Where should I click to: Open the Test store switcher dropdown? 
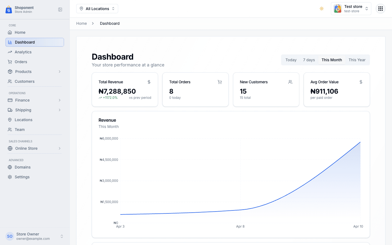(x=351, y=9)
